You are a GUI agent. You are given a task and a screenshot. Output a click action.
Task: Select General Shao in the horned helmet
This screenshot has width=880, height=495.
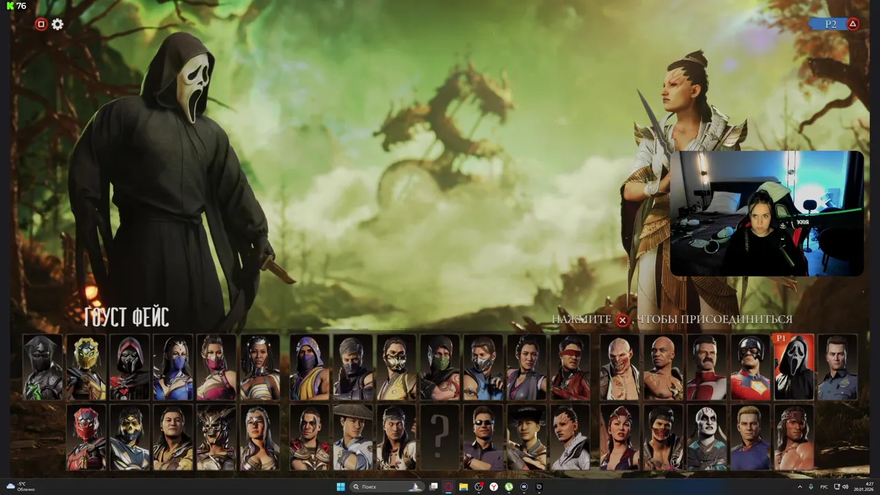click(216, 437)
